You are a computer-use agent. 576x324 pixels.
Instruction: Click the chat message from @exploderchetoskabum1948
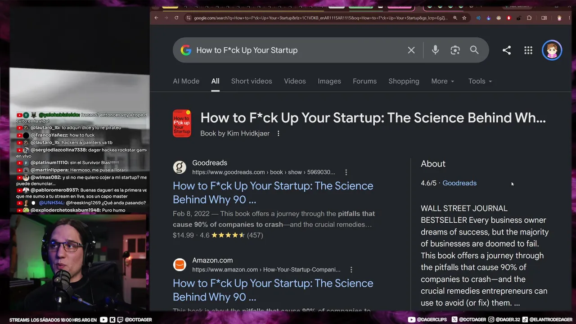[71, 210]
